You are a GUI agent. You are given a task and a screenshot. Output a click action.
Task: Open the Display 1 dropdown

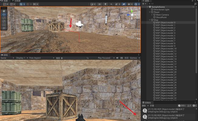coord(22,58)
